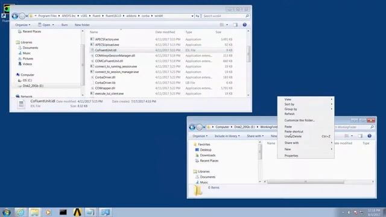
Task: Click search magnifier in win64 window
Action: coord(247,16)
